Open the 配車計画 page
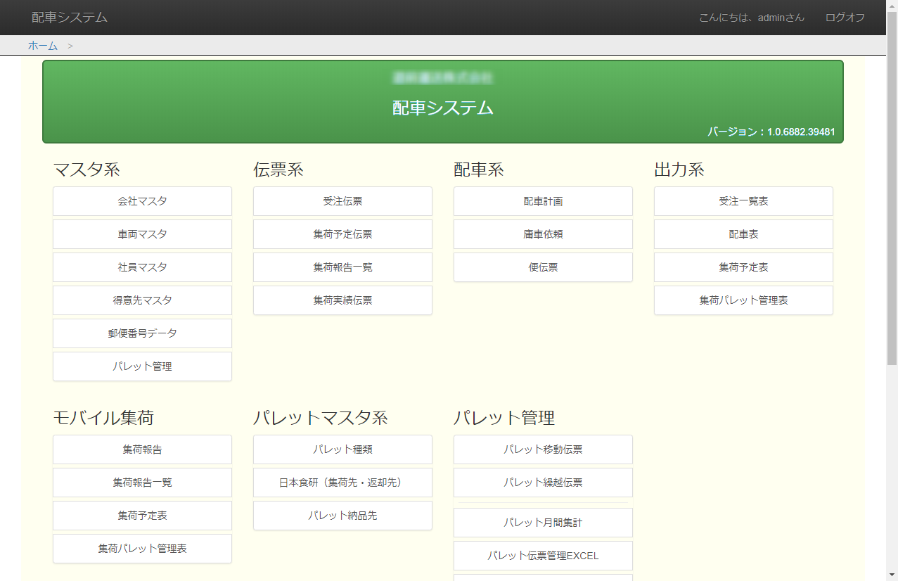 (543, 201)
